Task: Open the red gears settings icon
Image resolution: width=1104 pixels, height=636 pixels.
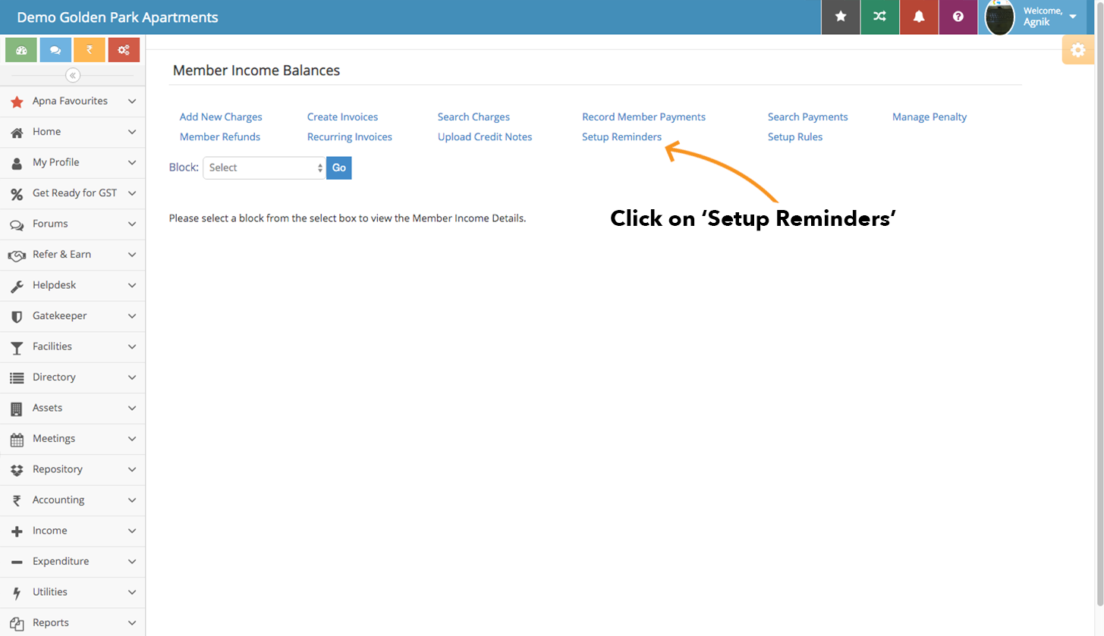Action: point(124,49)
